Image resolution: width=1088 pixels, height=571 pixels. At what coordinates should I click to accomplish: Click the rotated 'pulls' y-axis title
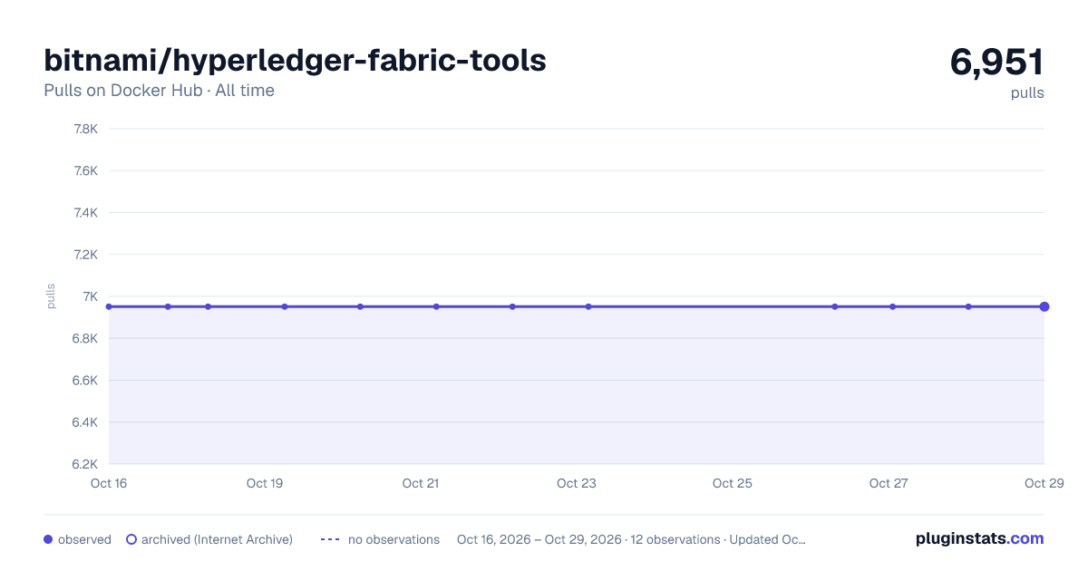(x=51, y=296)
